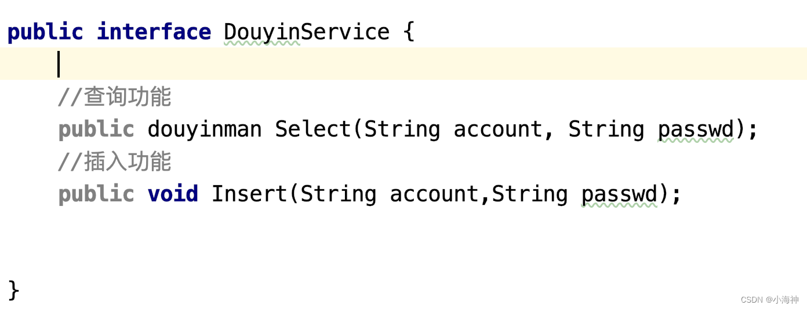Screen dimensions: 807x309
Task: Click the interface keyword
Action: pos(154,32)
